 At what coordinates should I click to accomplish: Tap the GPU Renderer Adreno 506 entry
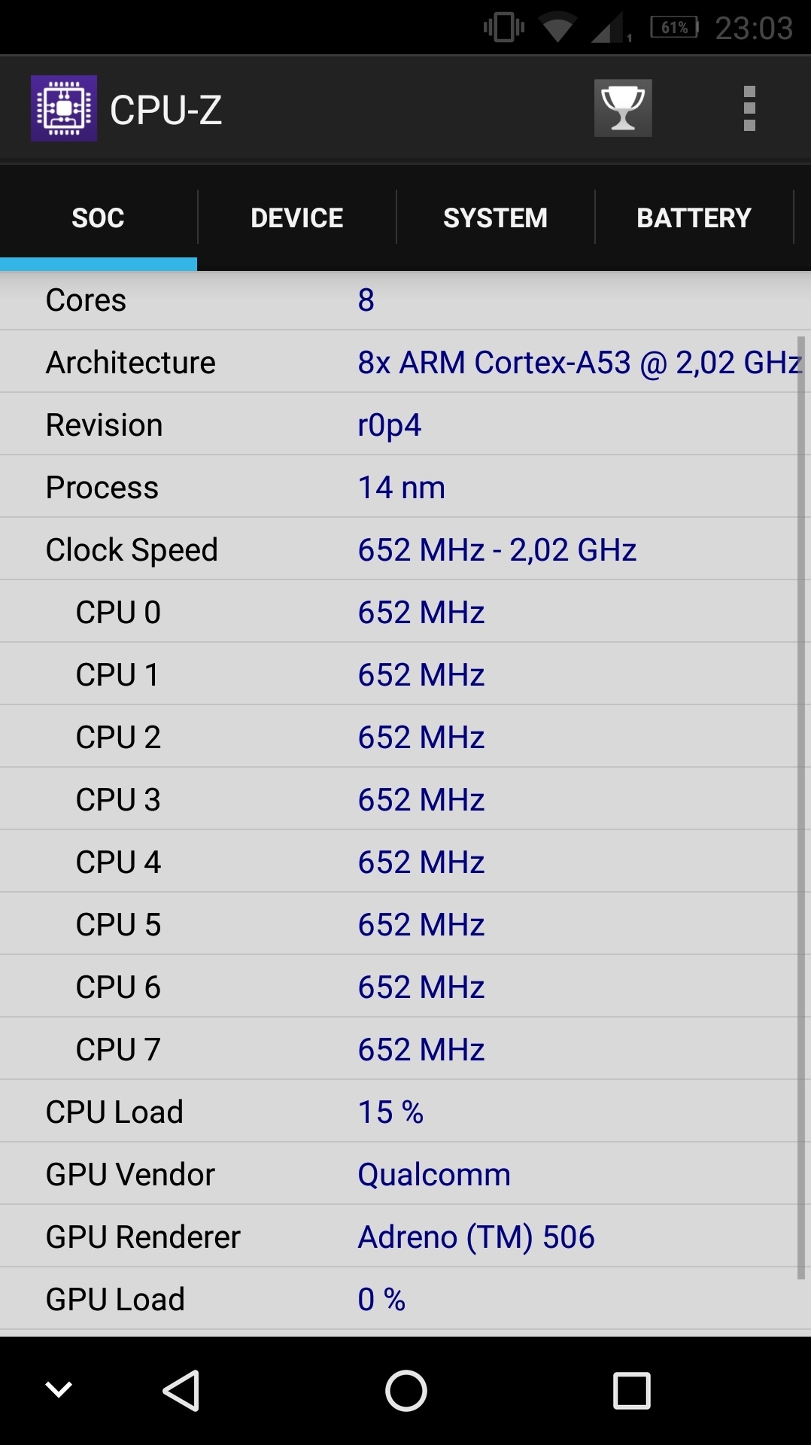pos(475,1237)
